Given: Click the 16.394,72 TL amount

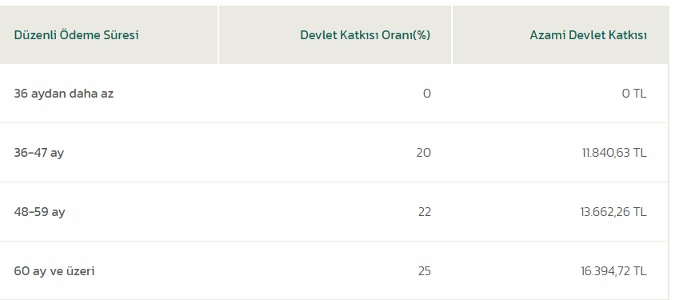Looking at the screenshot, I should [x=613, y=271].
